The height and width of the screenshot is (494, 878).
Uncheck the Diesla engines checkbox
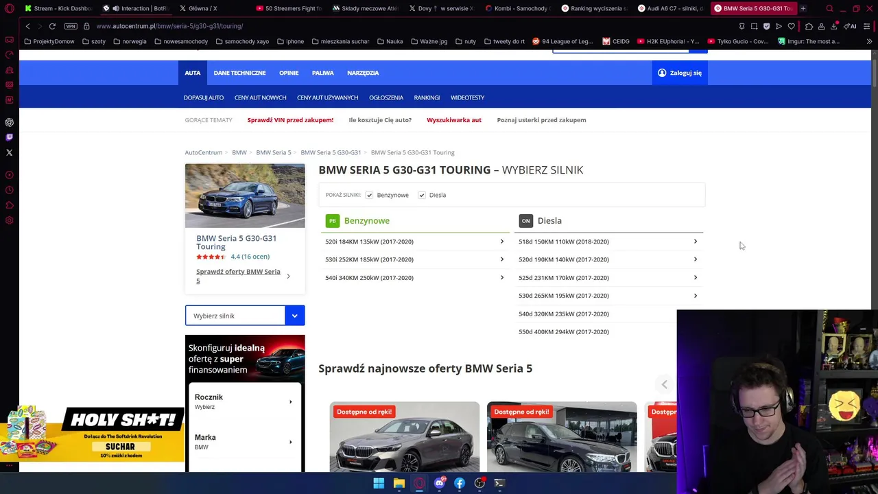422,195
